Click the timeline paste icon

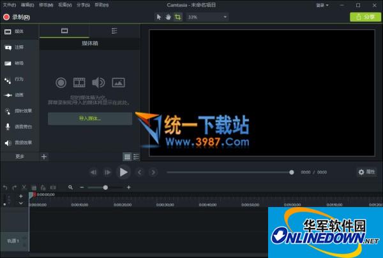(x=43, y=187)
